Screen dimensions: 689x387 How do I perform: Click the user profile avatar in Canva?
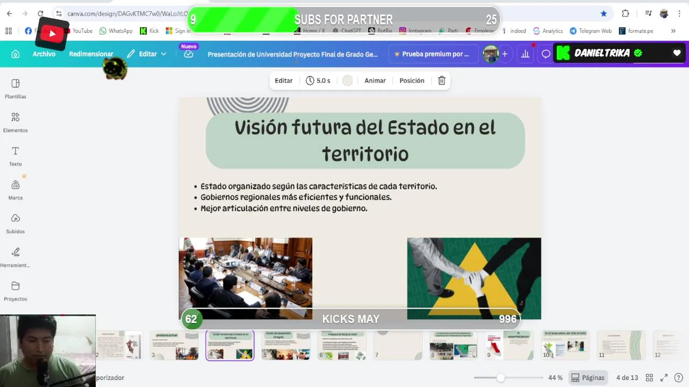490,54
